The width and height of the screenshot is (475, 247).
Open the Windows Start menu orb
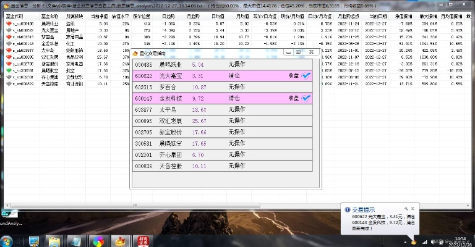pyautogui.click(x=7, y=241)
